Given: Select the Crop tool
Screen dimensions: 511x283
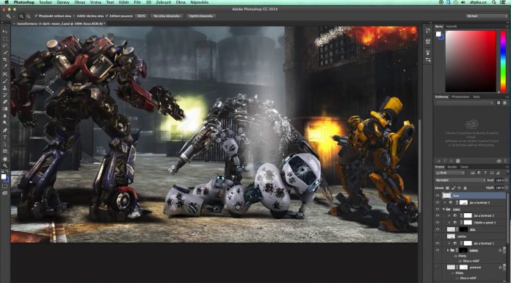Looking at the screenshot, I should pyautogui.click(x=6, y=59).
